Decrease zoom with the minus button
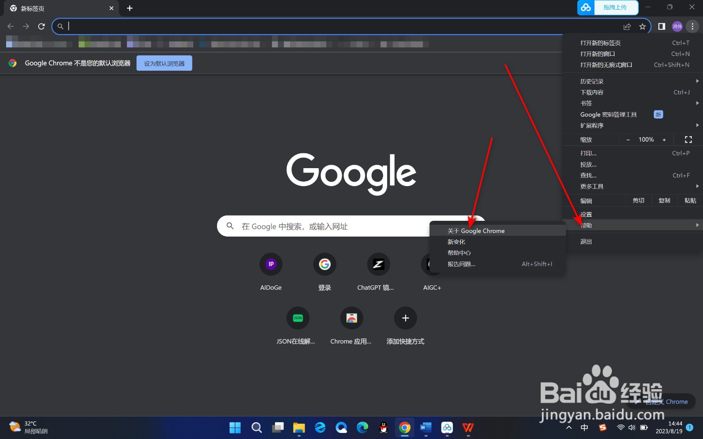The width and height of the screenshot is (703, 439). click(x=628, y=140)
